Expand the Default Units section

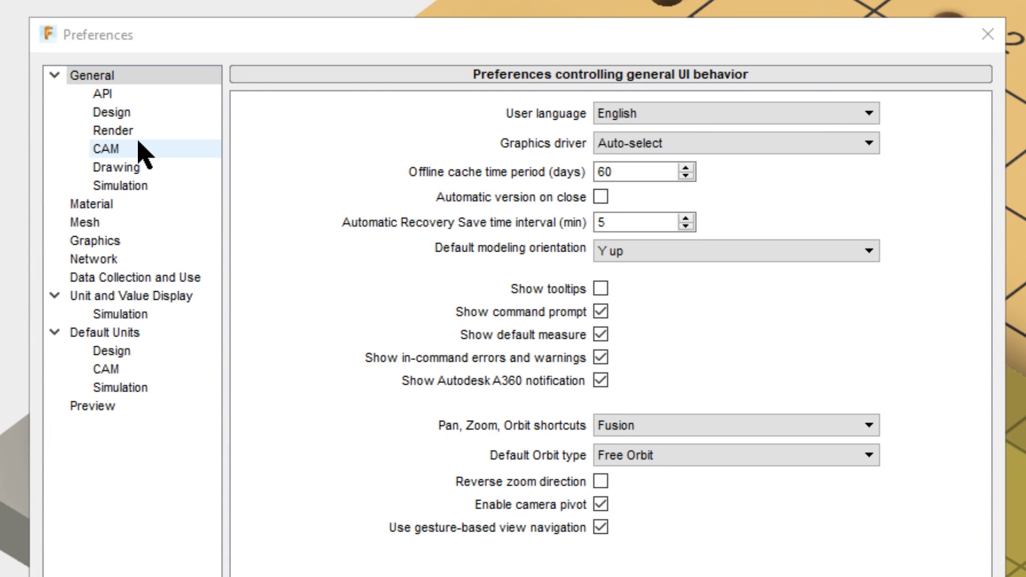(x=55, y=332)
